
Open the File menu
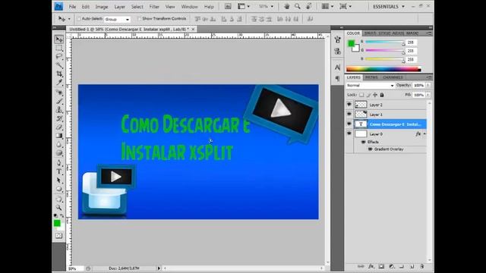72,7
